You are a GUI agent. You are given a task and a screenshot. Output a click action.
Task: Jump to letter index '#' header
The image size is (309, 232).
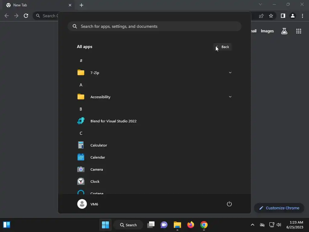point(81,60)
